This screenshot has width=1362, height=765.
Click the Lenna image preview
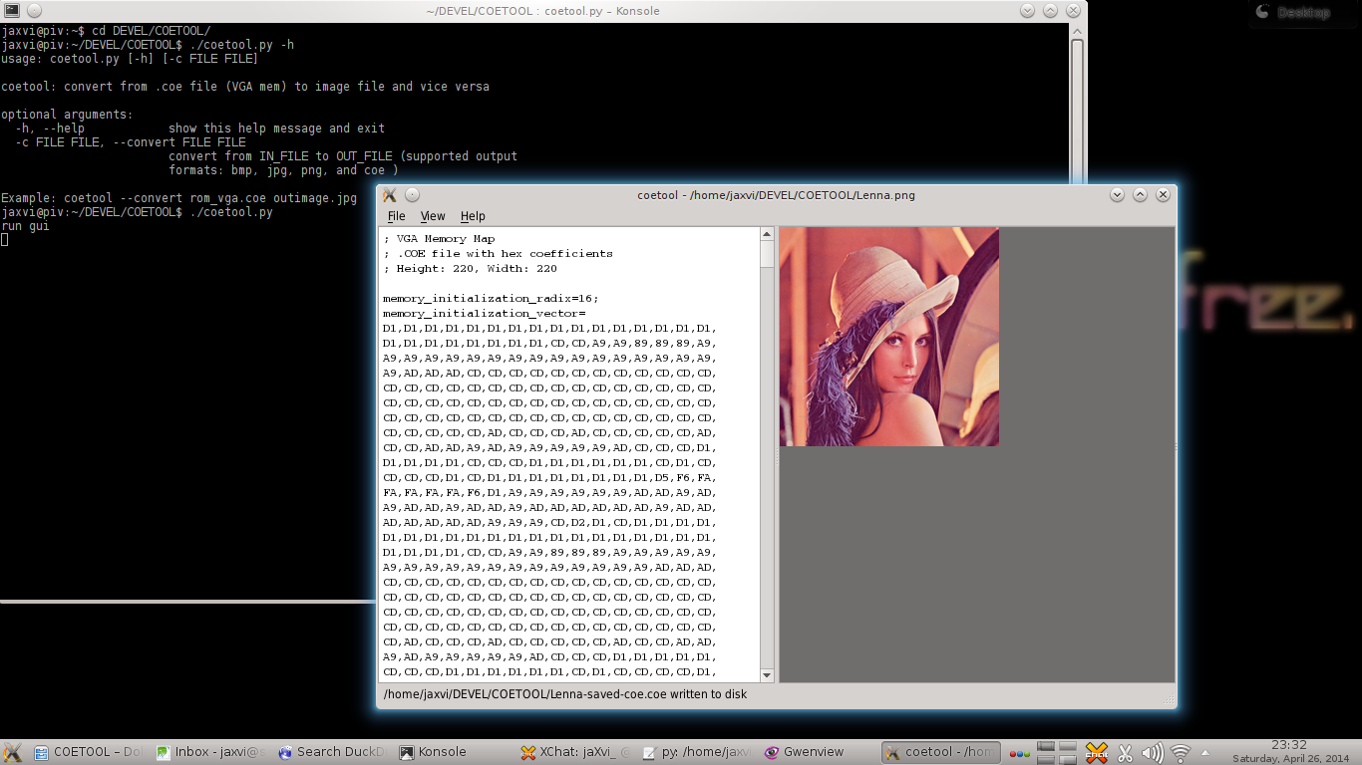click(888, 336)
